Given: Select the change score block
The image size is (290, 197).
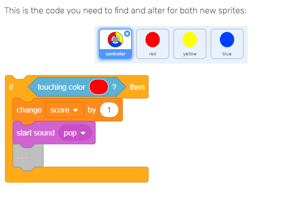Looking at the screenshot, I should tap(68, 110).
